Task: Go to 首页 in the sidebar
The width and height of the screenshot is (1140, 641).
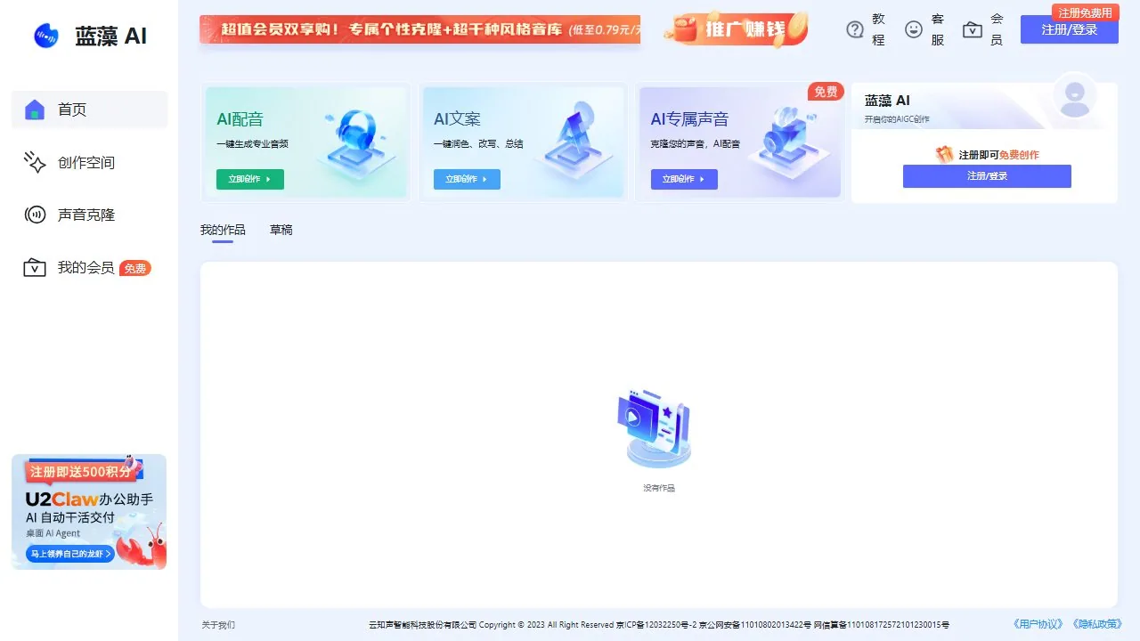Action: click(89, 110)
